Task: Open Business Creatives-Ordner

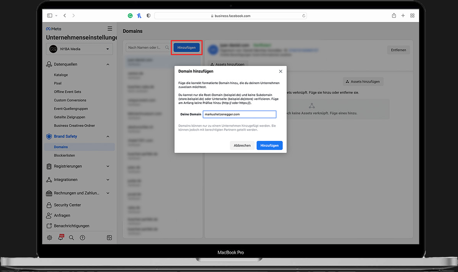Action: 74,125
